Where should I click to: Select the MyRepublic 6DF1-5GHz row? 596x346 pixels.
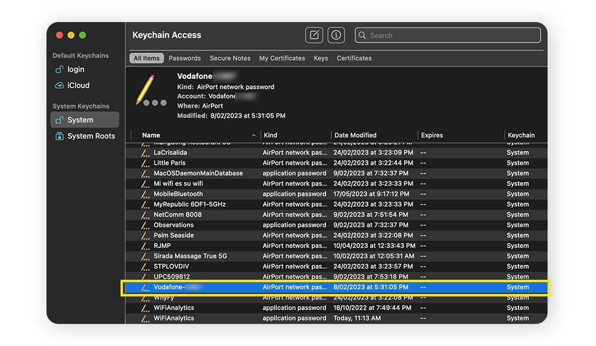(x=336, y=205)
